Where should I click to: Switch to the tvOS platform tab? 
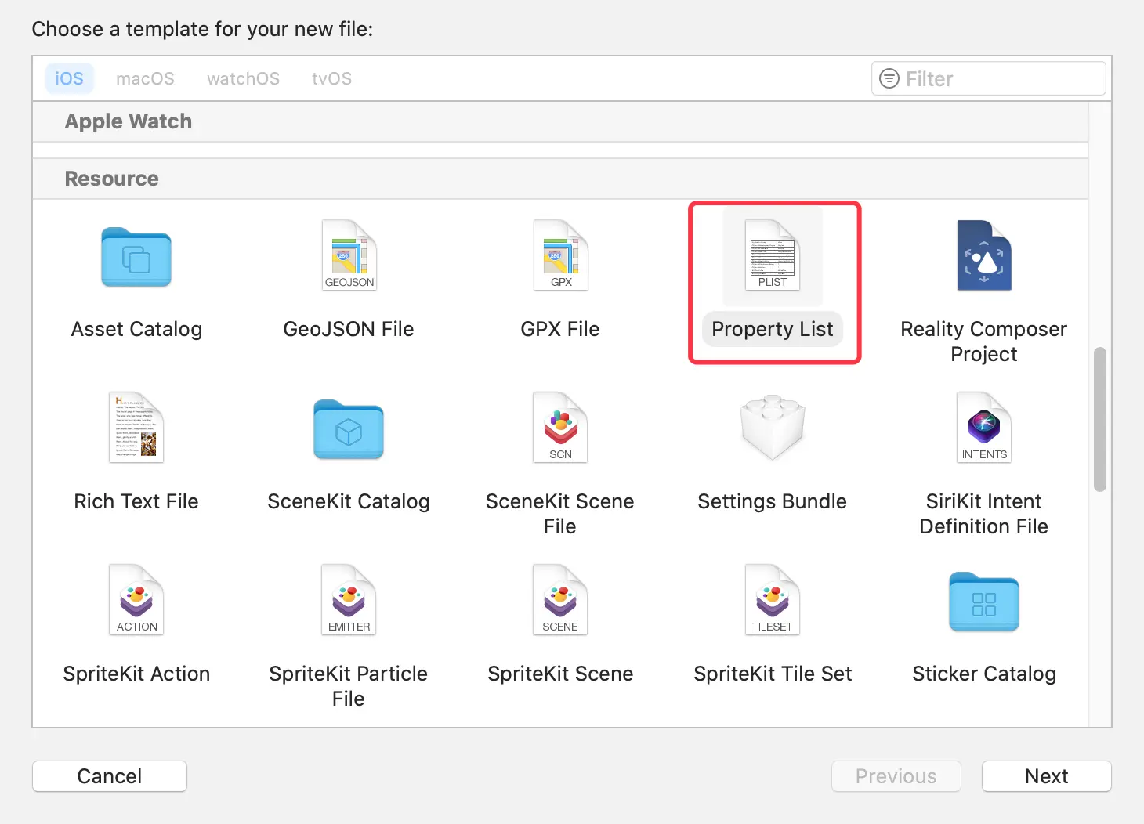(331, 78)
